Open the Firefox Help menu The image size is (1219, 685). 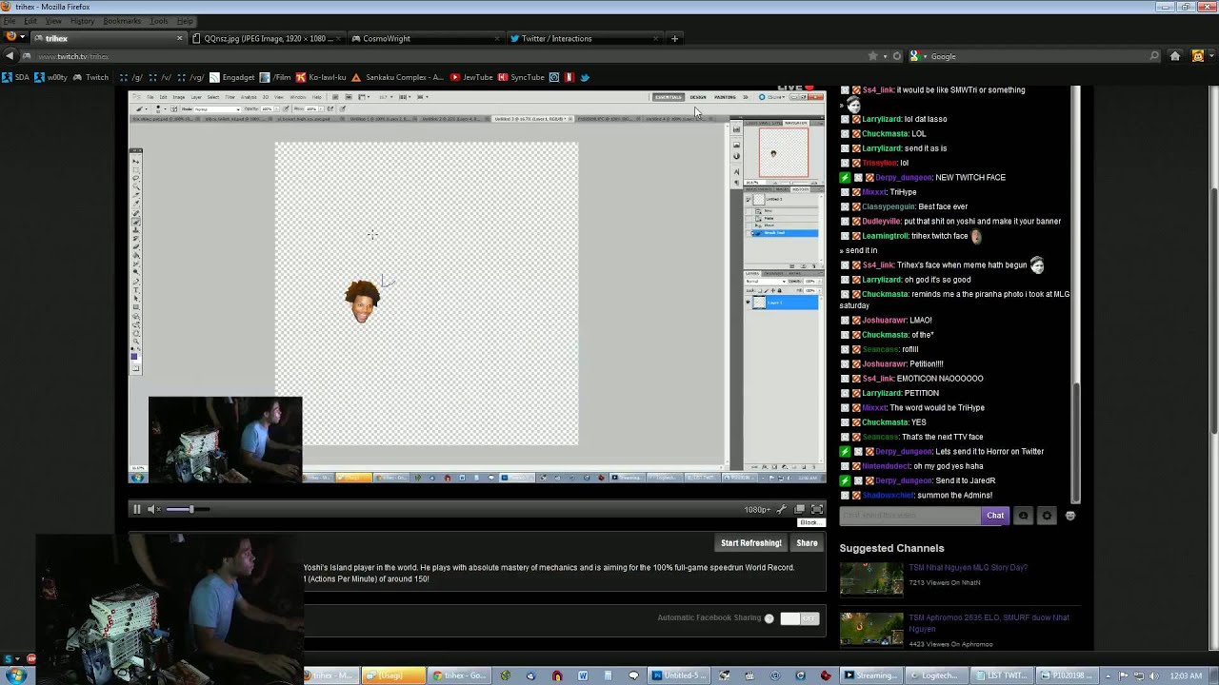point(184,21)
